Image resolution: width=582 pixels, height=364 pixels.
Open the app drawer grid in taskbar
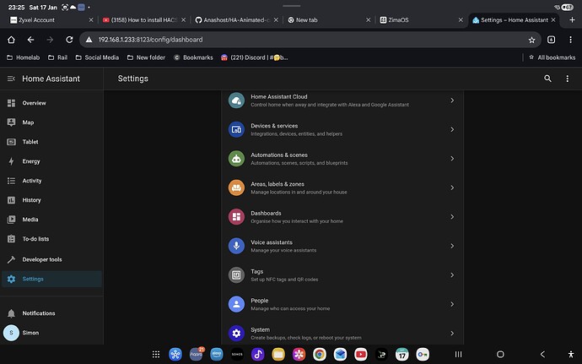click(x=156, y=355)
